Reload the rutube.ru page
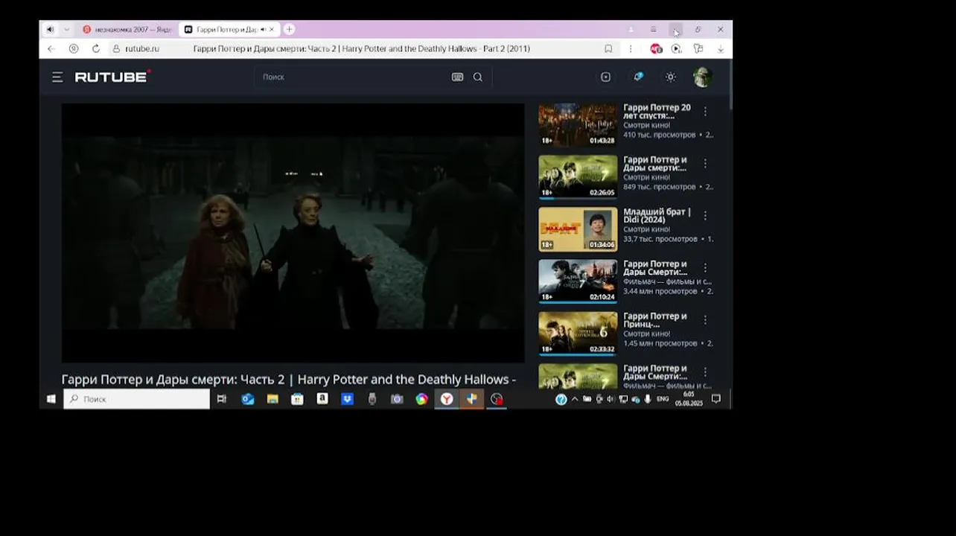Viewport: 956px width, 536px height. (96, 48)
